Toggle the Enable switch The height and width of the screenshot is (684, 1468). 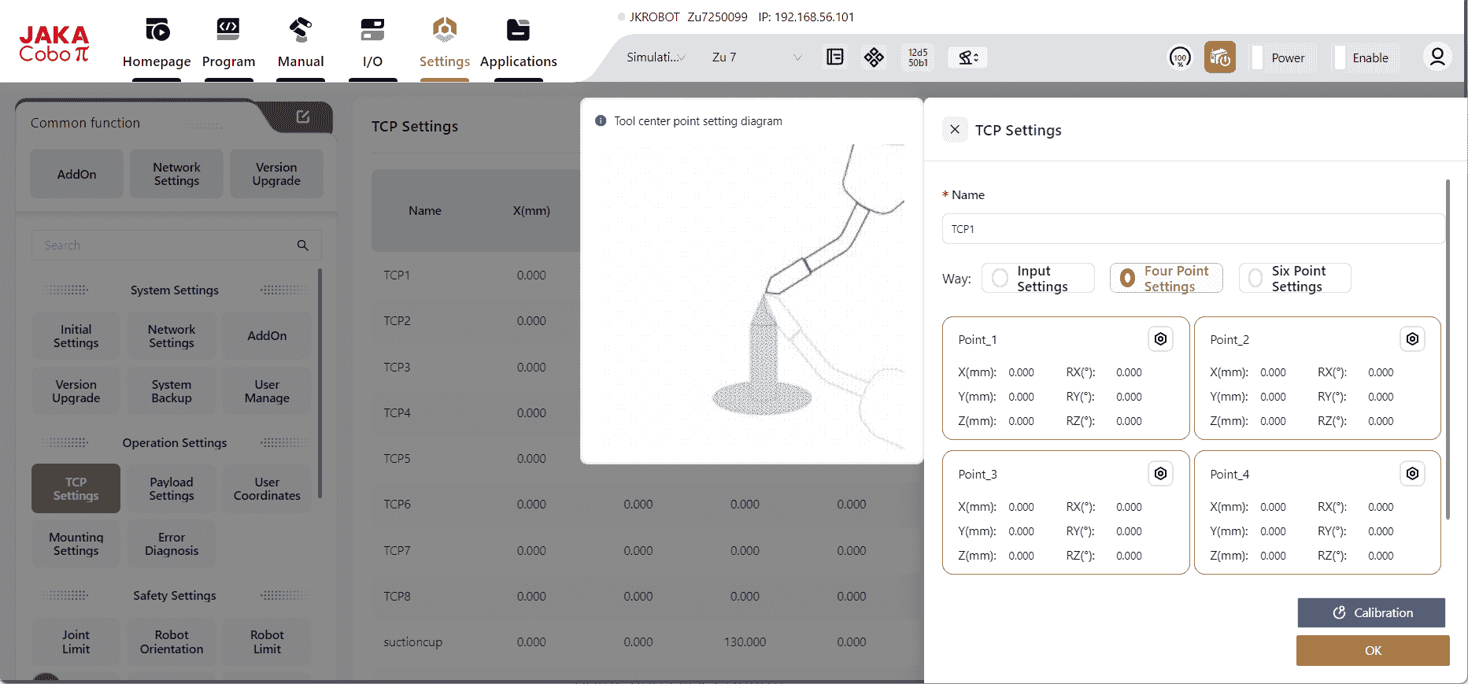1340,57
